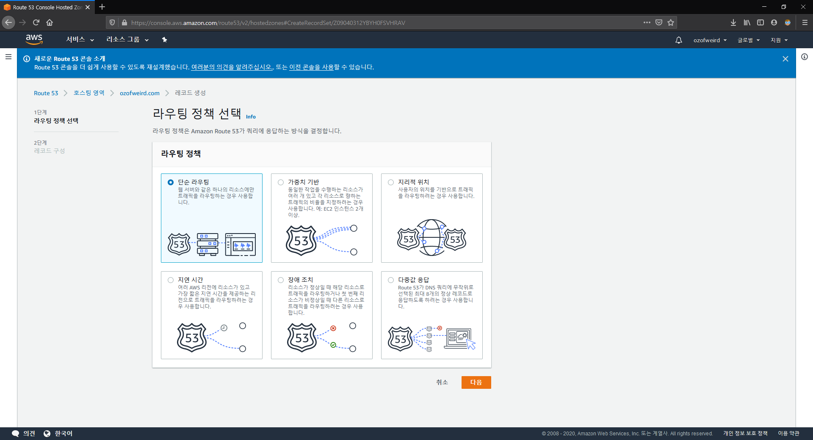813x440 pixels.
Task: Go back with the browser back arrow
Action: [x=8, y=22]
